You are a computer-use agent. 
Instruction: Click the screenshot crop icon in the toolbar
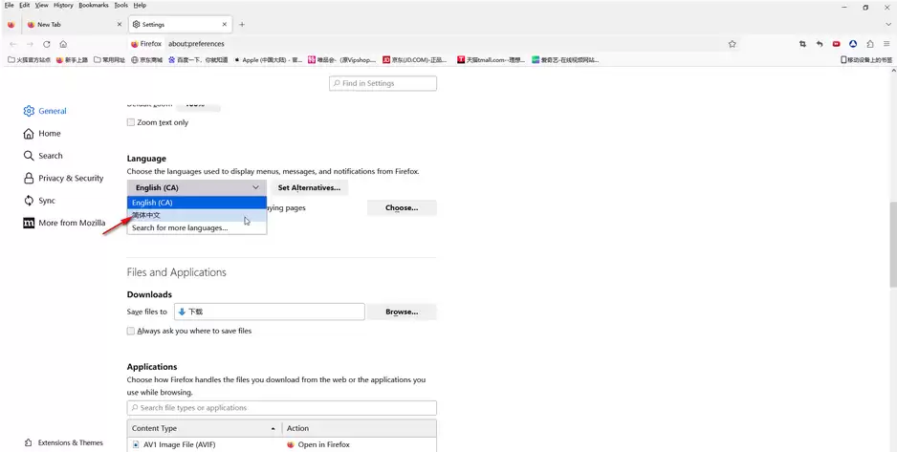802,44
